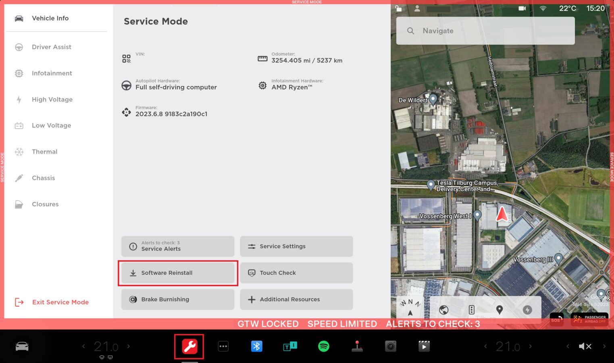Tap the Infotainment Hardware chip icon
614x363 pixels.
[262, 86]
